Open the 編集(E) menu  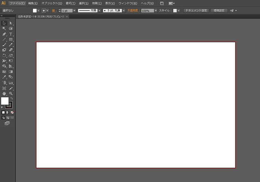[x=33, y=3]
